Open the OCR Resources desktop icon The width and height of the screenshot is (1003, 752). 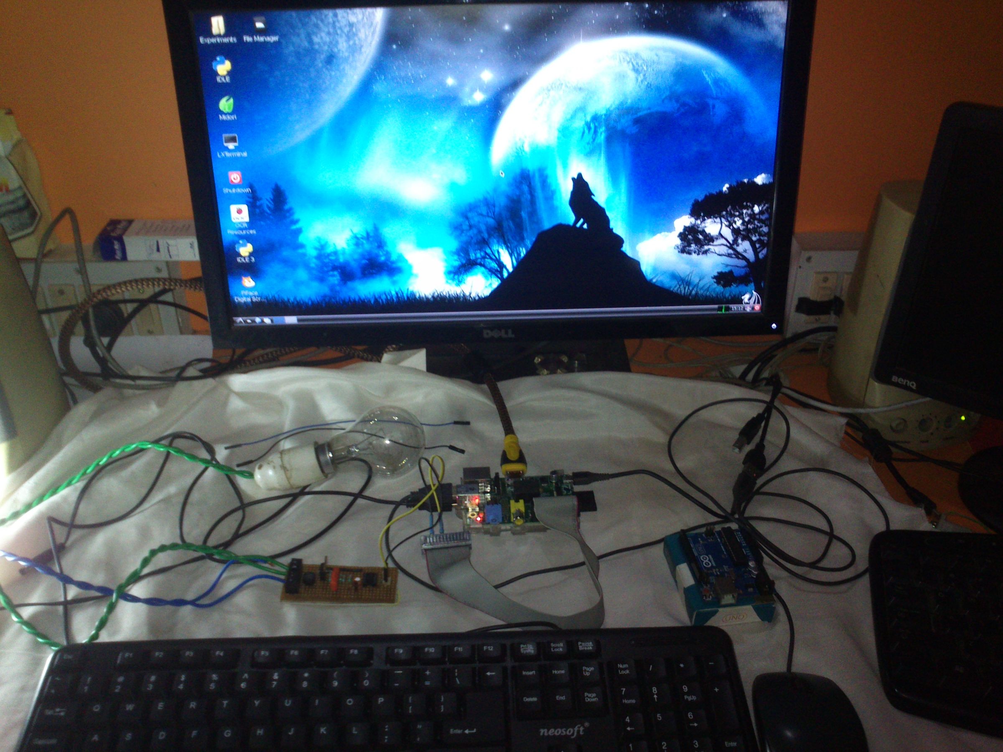coord(240,213)
